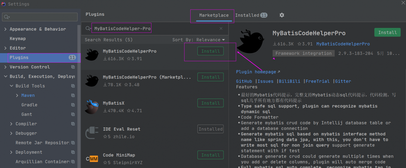Click the plugins settings gear icon
Image resolution: width=406 pixels, height=168 pixels.
282,15
